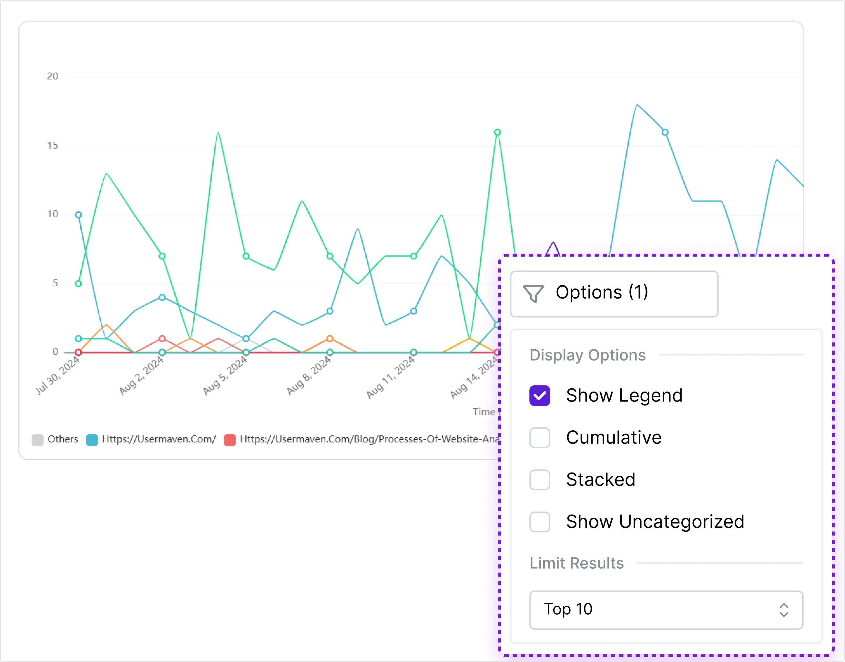
Task: Click the green data point at 16 on Aug 14
Action: pyautogui.click(x=497, y=132)
